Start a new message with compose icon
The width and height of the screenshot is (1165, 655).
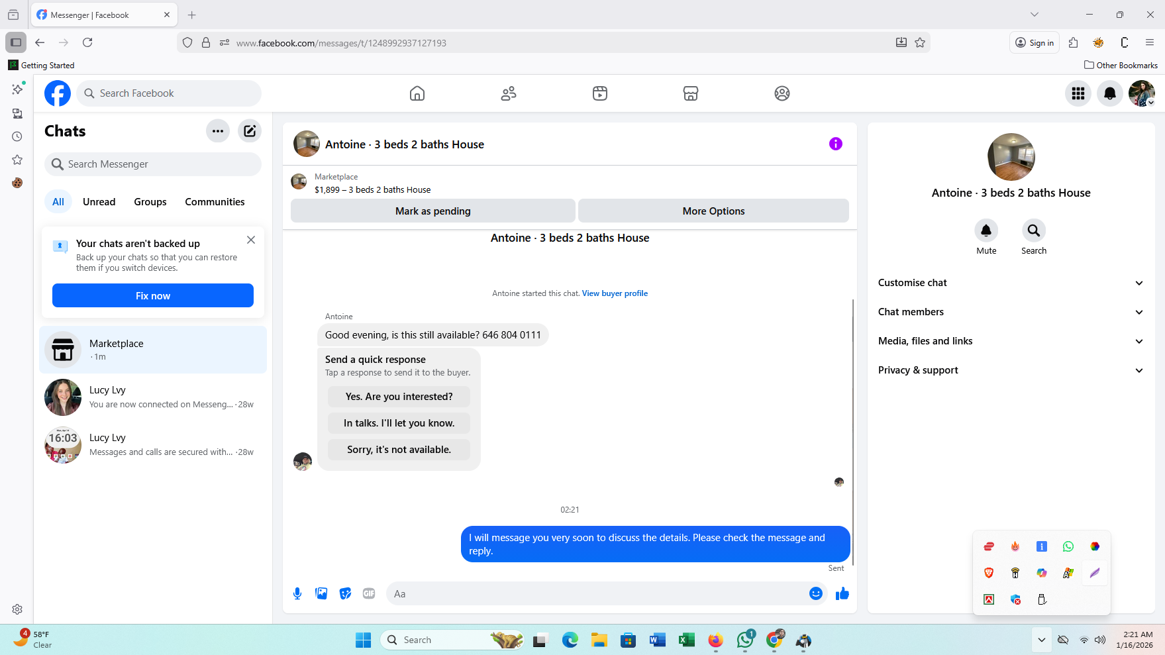coord(250,131)
